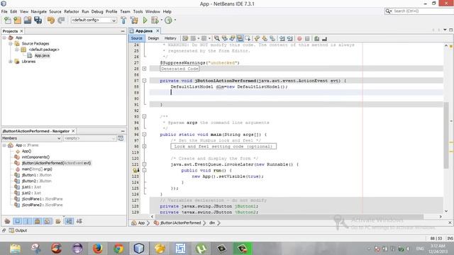
Task: Toggle Show Inner Classes filter in Navigator
Action: (48, 222)
